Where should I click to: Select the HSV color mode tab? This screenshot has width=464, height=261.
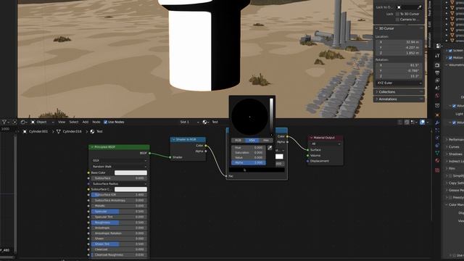pyautogui.click(x=252, y=140)
